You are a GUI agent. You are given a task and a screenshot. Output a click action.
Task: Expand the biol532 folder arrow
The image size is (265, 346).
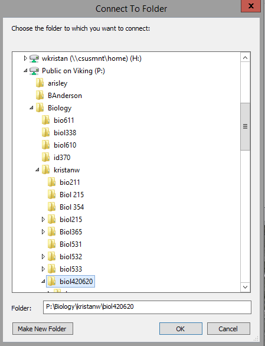pyautogui.click(x=43, y=256)
